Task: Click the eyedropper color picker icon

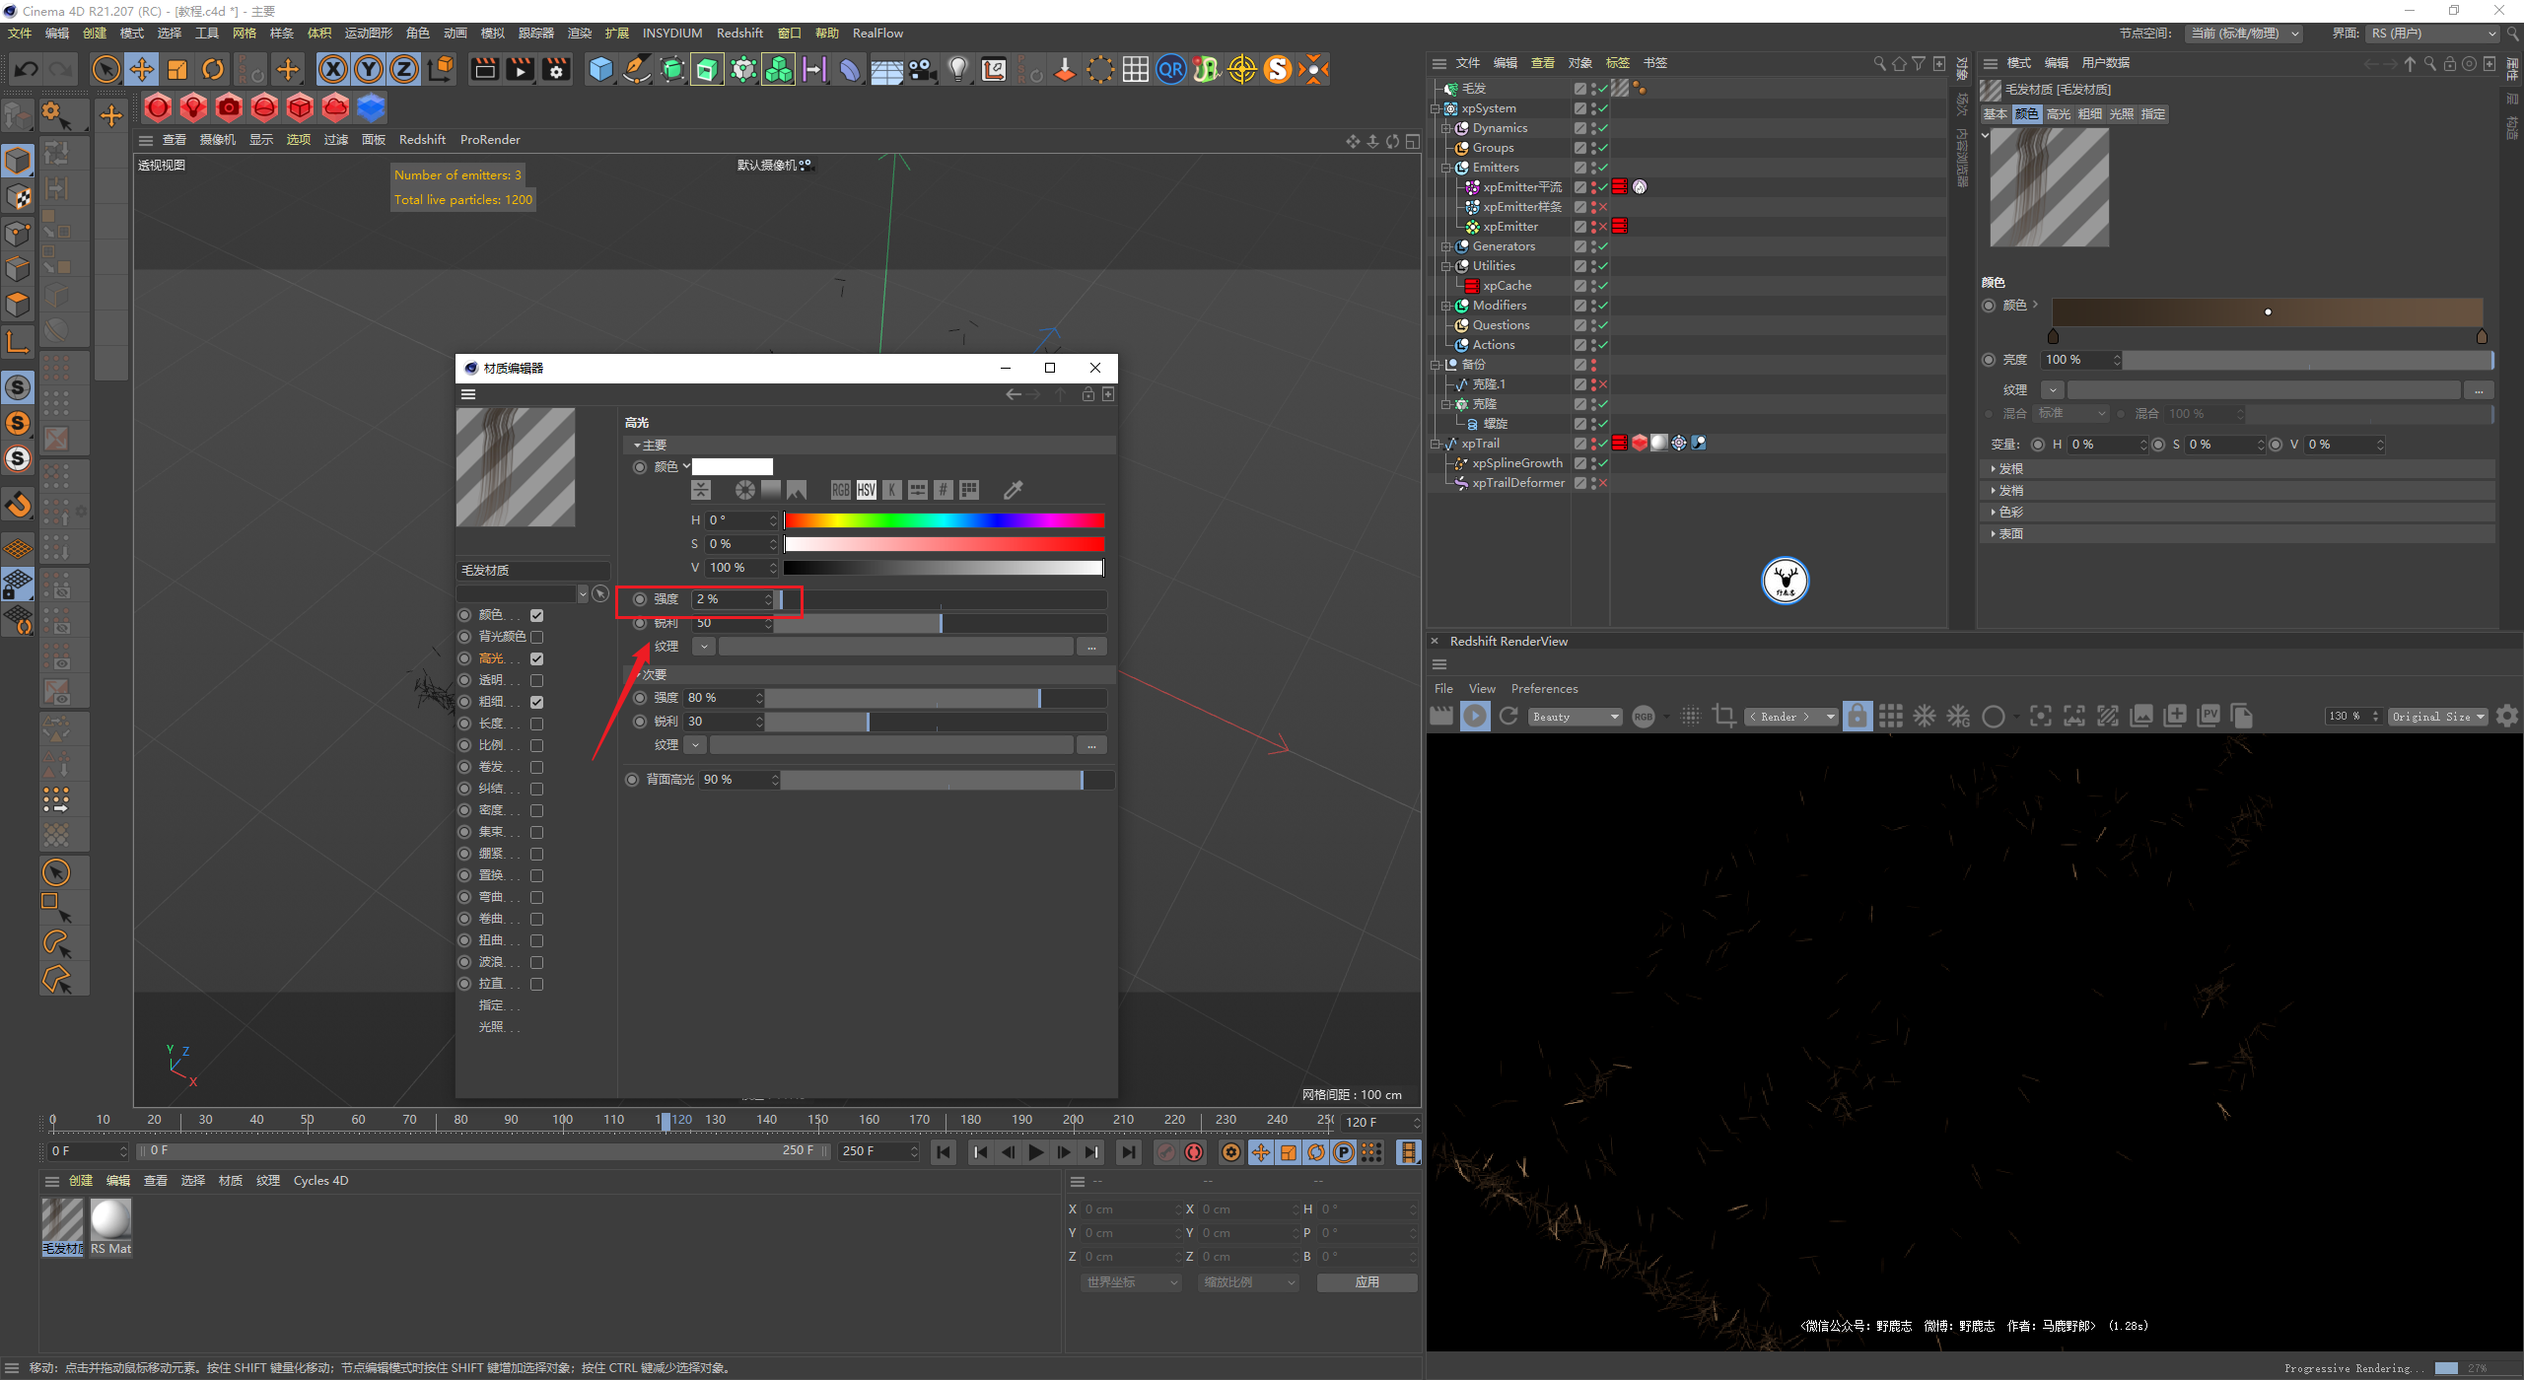Action: click(1013, 490)
